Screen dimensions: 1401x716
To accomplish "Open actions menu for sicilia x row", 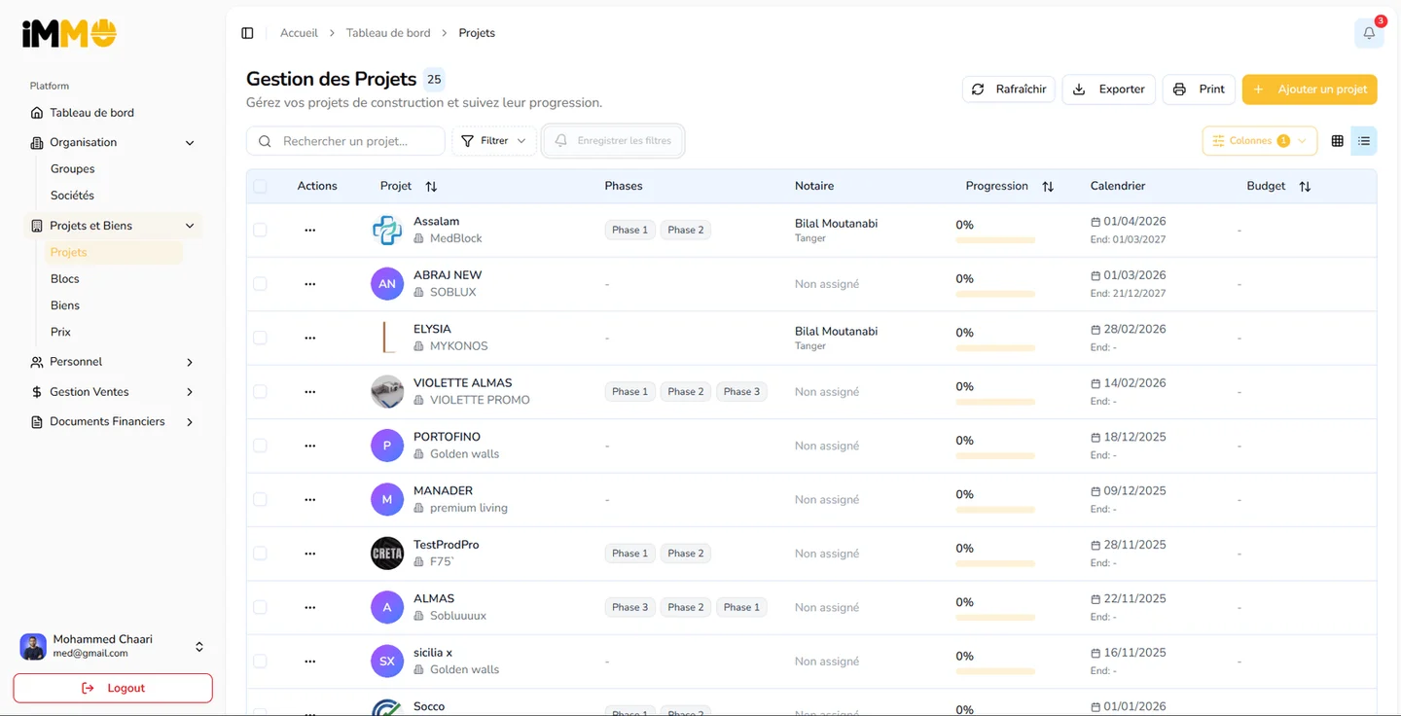I will (x=309, y=662).
